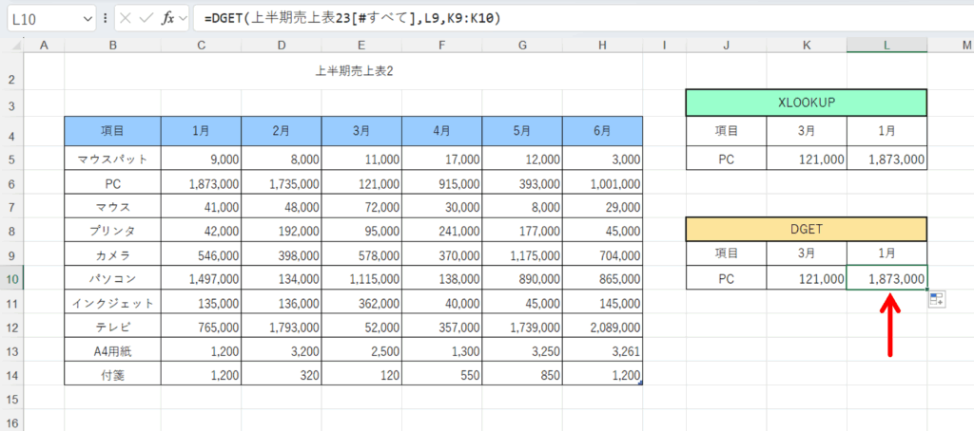Click the Select All corner triangle
The height and width of the screenshot is (431, 974).
tap(11, 45)
